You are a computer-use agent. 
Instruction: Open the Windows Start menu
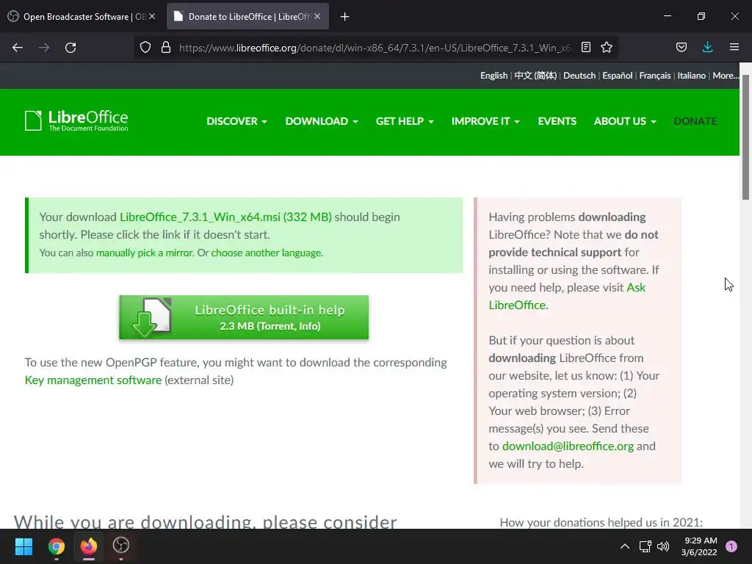(x=23, y=546)
